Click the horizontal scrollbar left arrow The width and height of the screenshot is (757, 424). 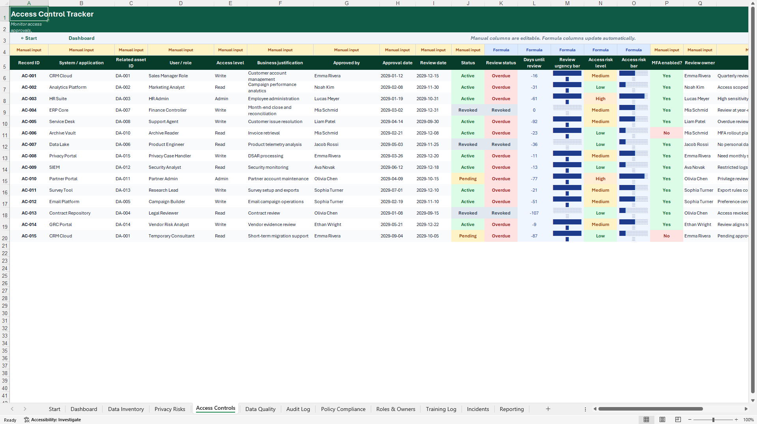coord(595,409)
